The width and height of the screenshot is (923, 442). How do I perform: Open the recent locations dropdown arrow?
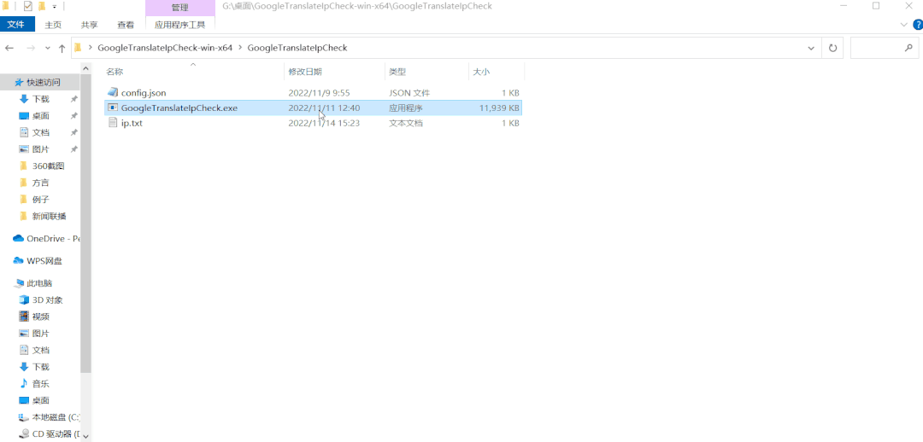48,48
